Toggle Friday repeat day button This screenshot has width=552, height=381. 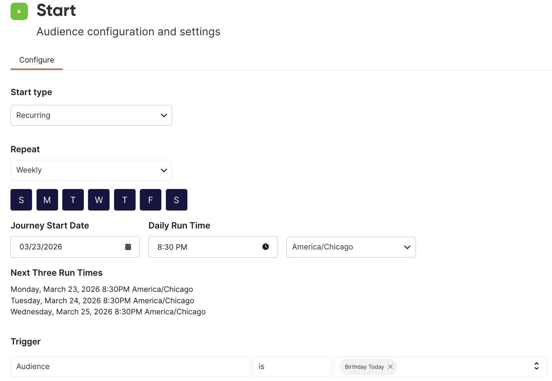pos(151,200)
